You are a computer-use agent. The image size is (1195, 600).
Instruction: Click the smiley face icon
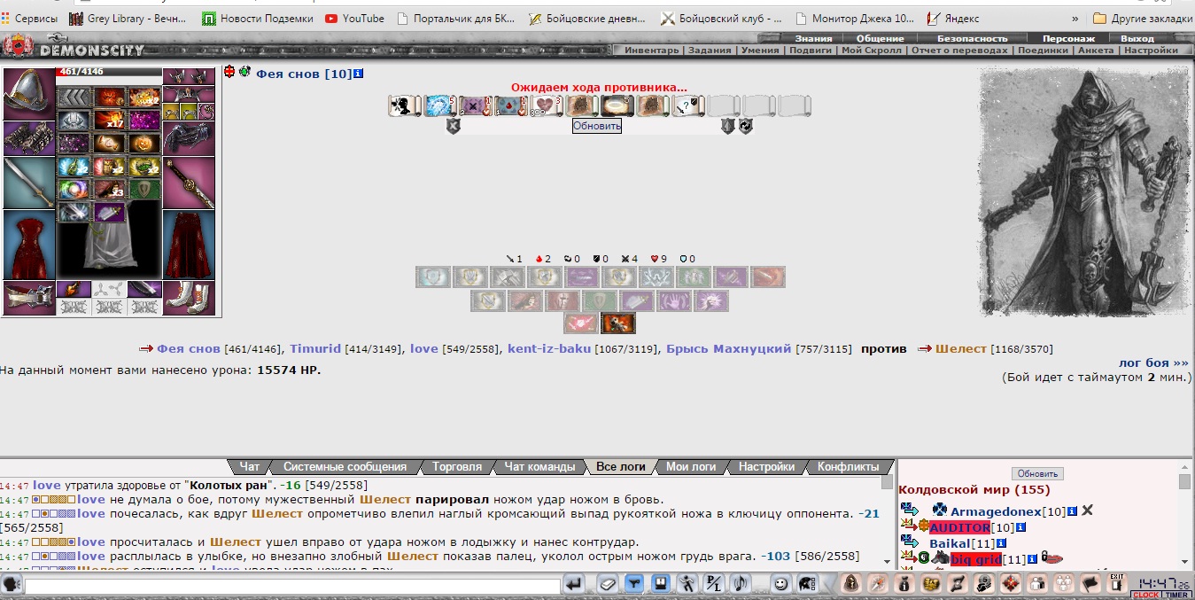click(780, 585)
